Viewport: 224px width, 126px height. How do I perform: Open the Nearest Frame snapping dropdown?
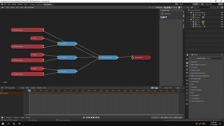point(169,88)
